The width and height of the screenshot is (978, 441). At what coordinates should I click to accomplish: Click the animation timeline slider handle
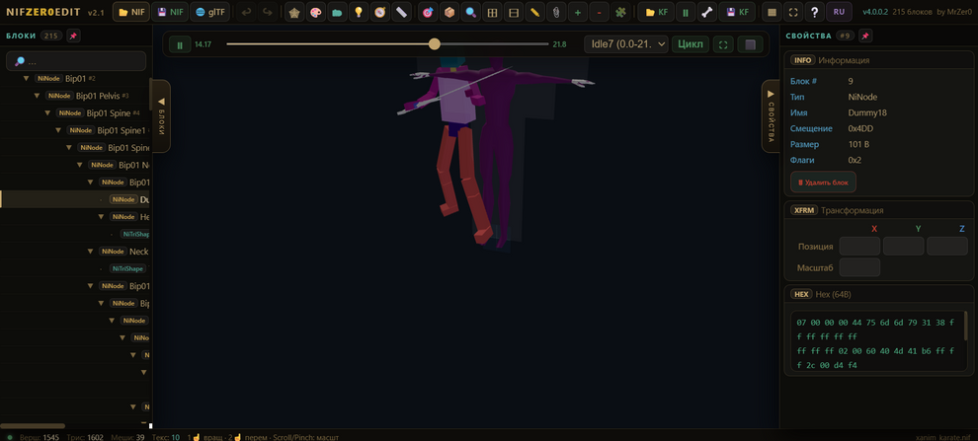(x=434, y=44)
